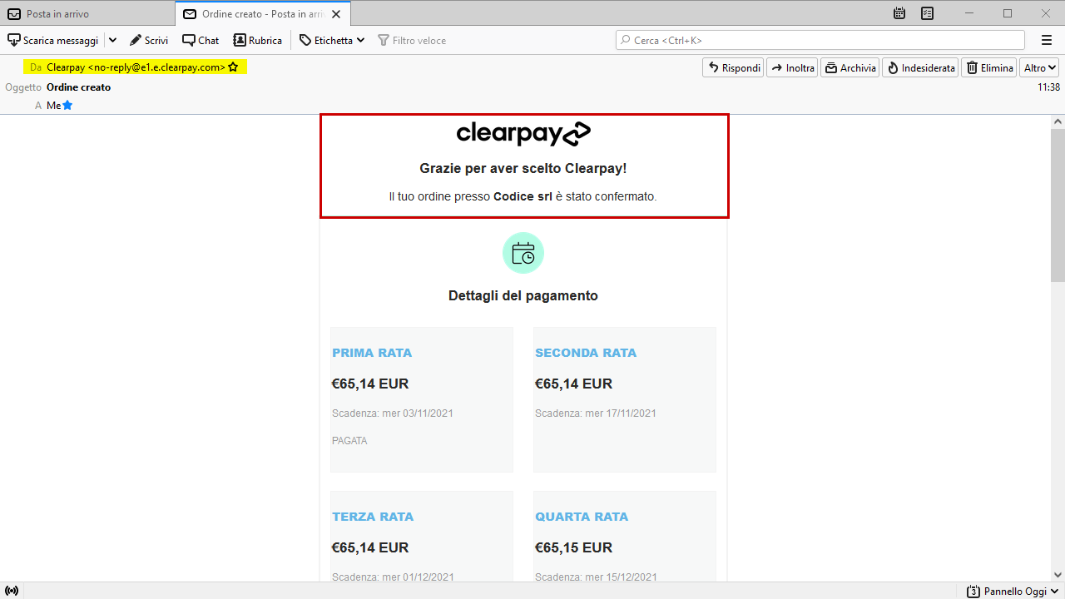Viewport: 1065px width, 599px height.
Task: Forward the message with Inoltra
Action: pos(792,68)
